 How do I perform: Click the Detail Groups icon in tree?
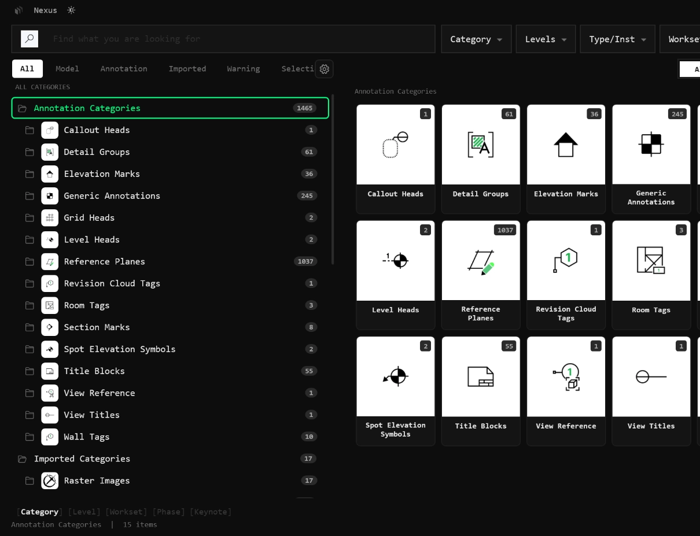(50, 152)
